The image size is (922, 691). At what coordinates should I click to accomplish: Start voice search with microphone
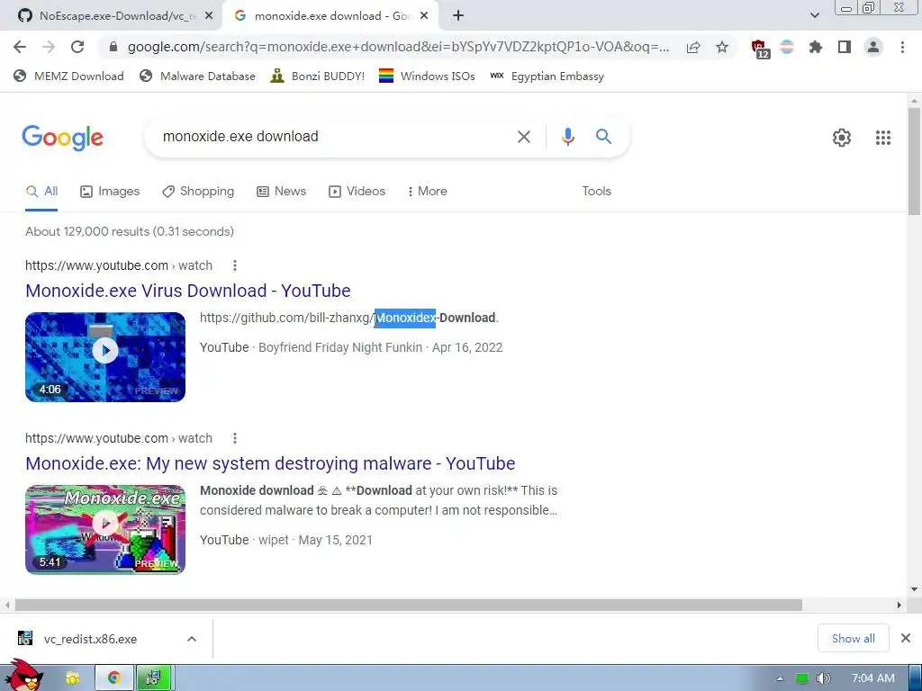pos(567,137)
